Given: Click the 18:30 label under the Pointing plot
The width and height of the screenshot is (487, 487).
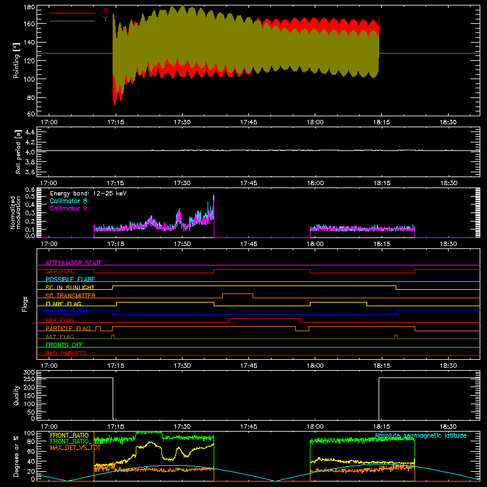Looking at the screenshot, I should (448, 122).
